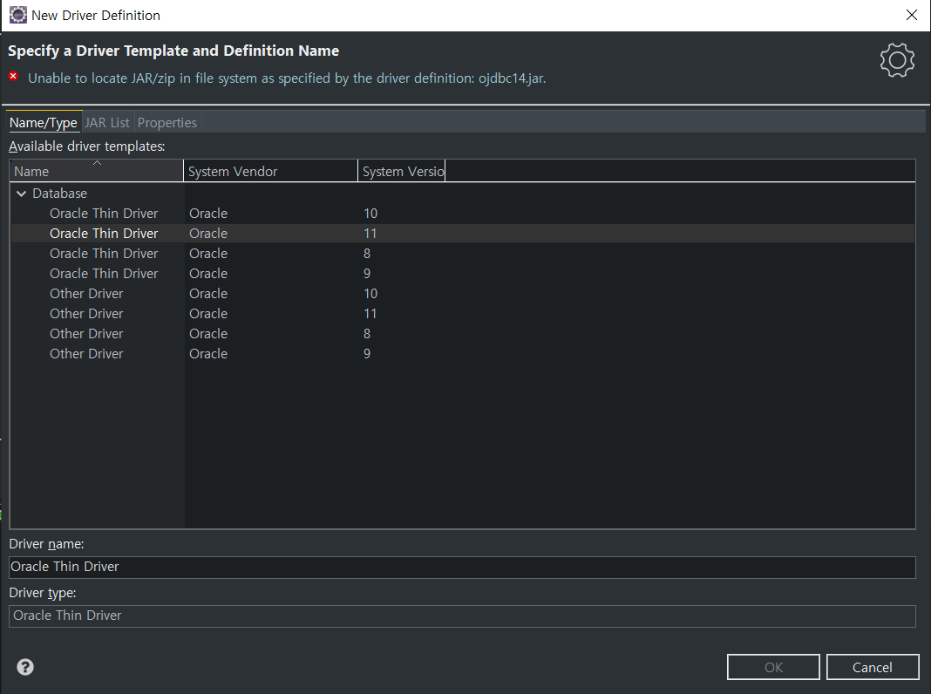Click the Driver name input field

[463, 567]
